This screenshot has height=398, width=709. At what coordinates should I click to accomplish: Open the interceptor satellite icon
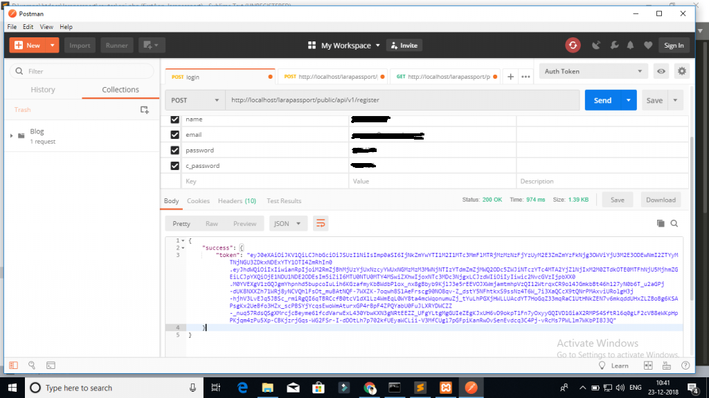pos(596,45)
